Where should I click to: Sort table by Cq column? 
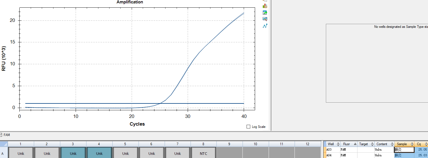coord(421,144)
